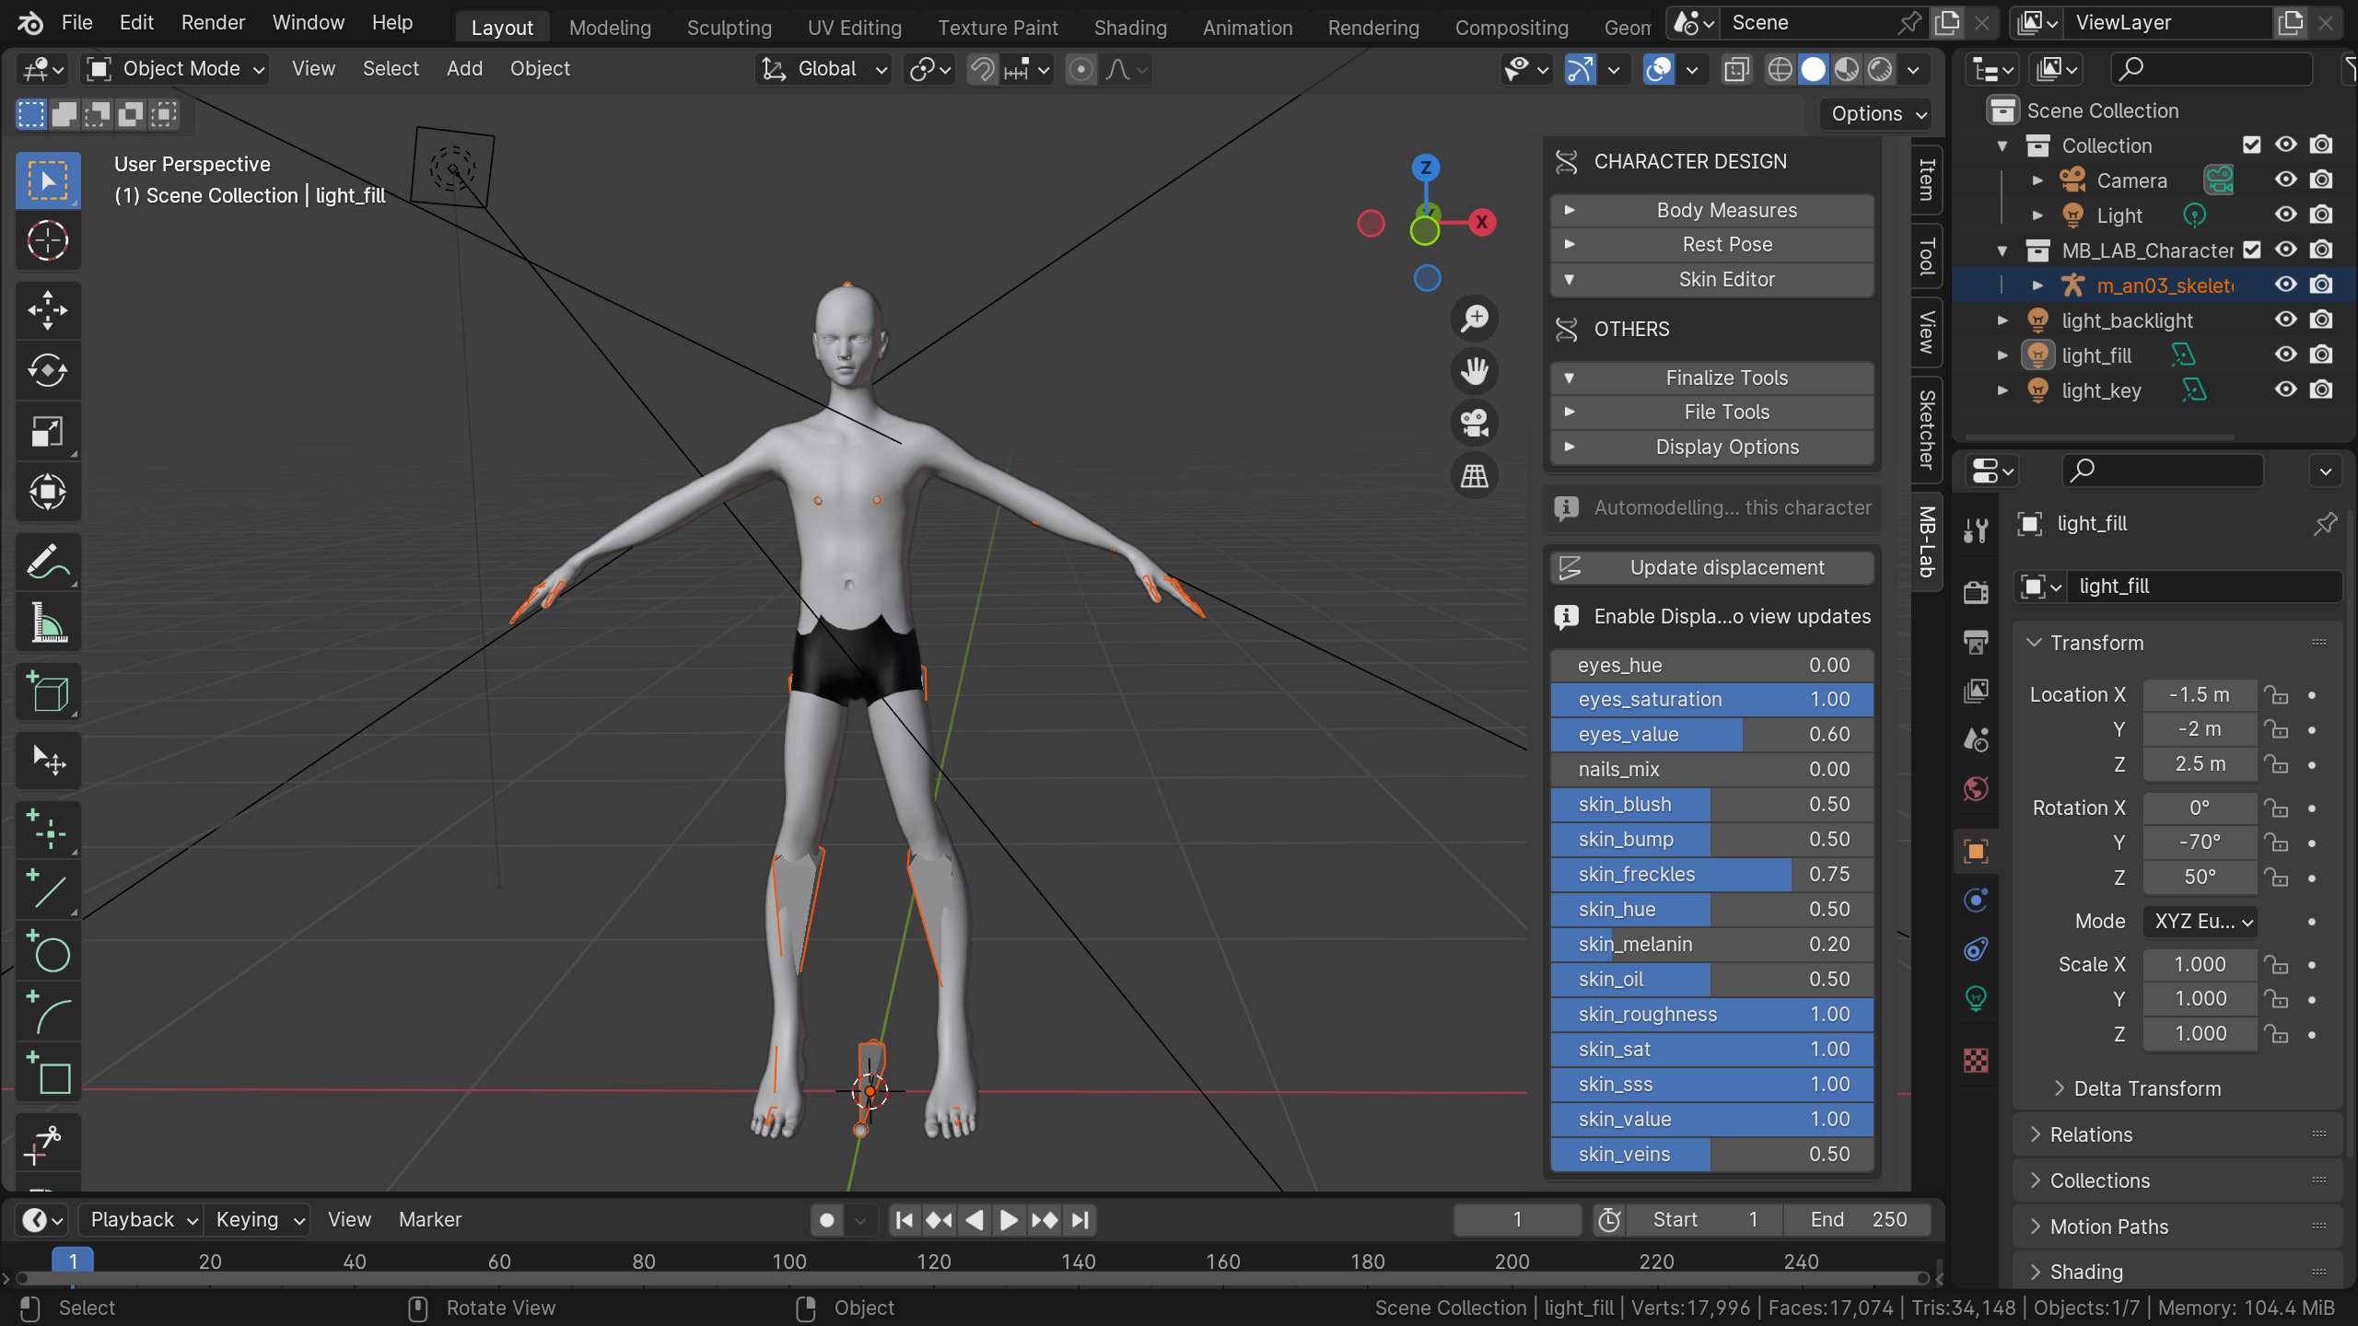The image size is (2358, 1326).
Task: Click the pan hand viewport icon
Action: (x=1475, y=371)
